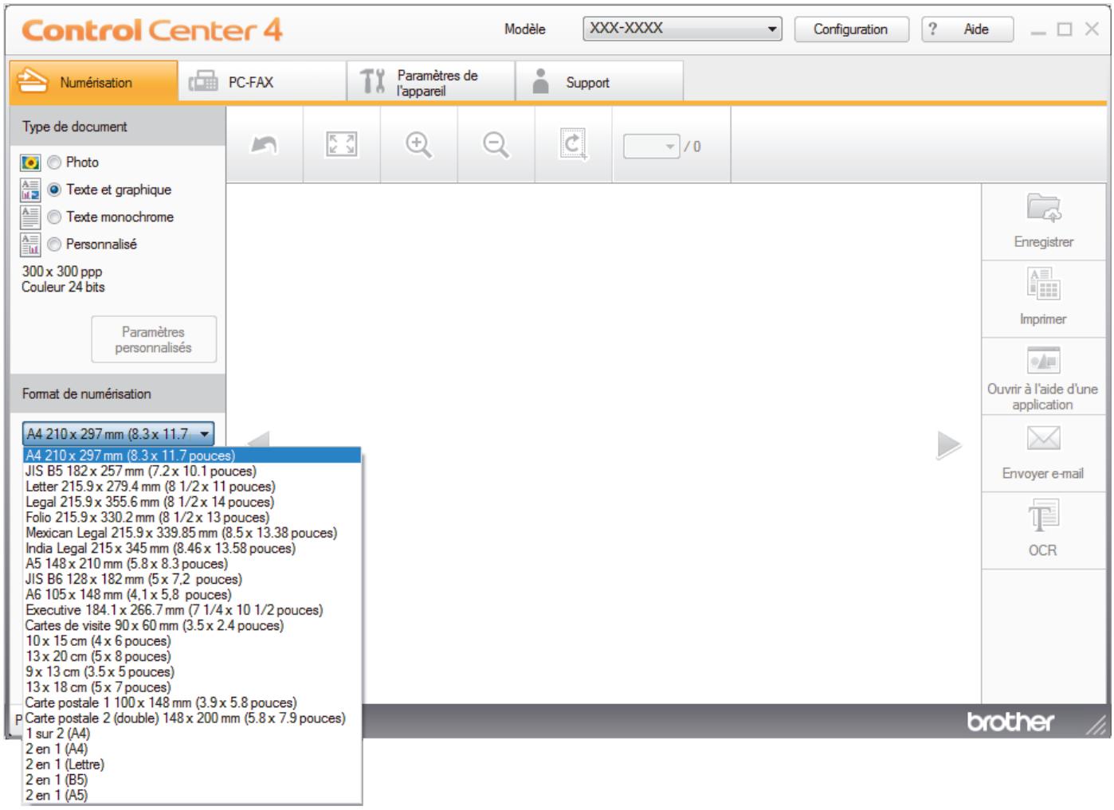
Task: Open the page number dropdown
Action: 652,147
